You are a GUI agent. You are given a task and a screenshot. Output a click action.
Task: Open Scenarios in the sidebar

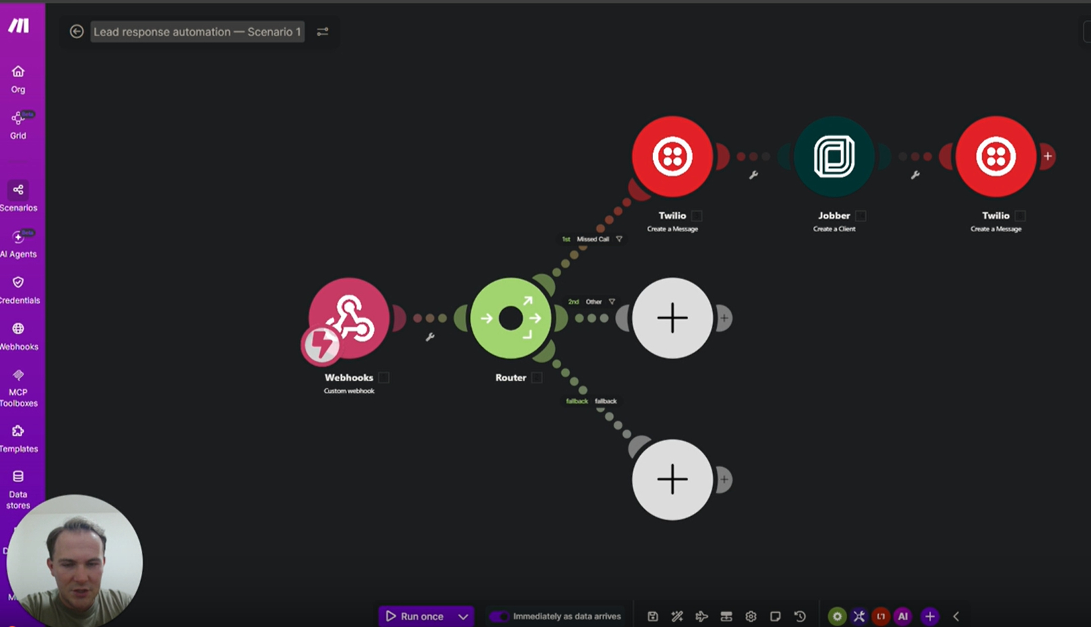point(18,197)
